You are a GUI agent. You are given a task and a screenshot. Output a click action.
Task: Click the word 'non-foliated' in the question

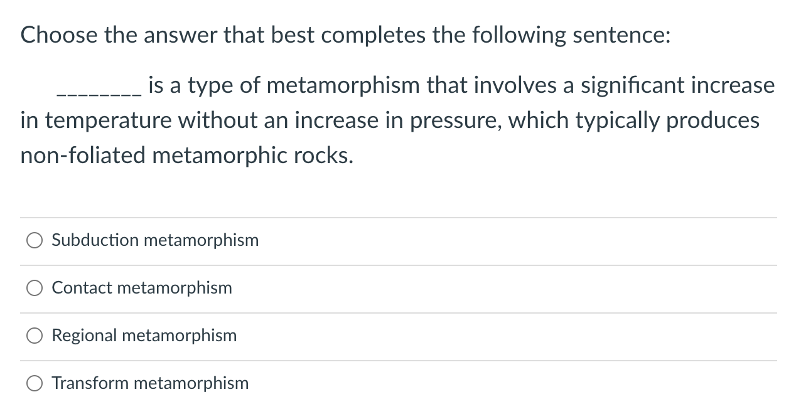click(x=83, y=155)
